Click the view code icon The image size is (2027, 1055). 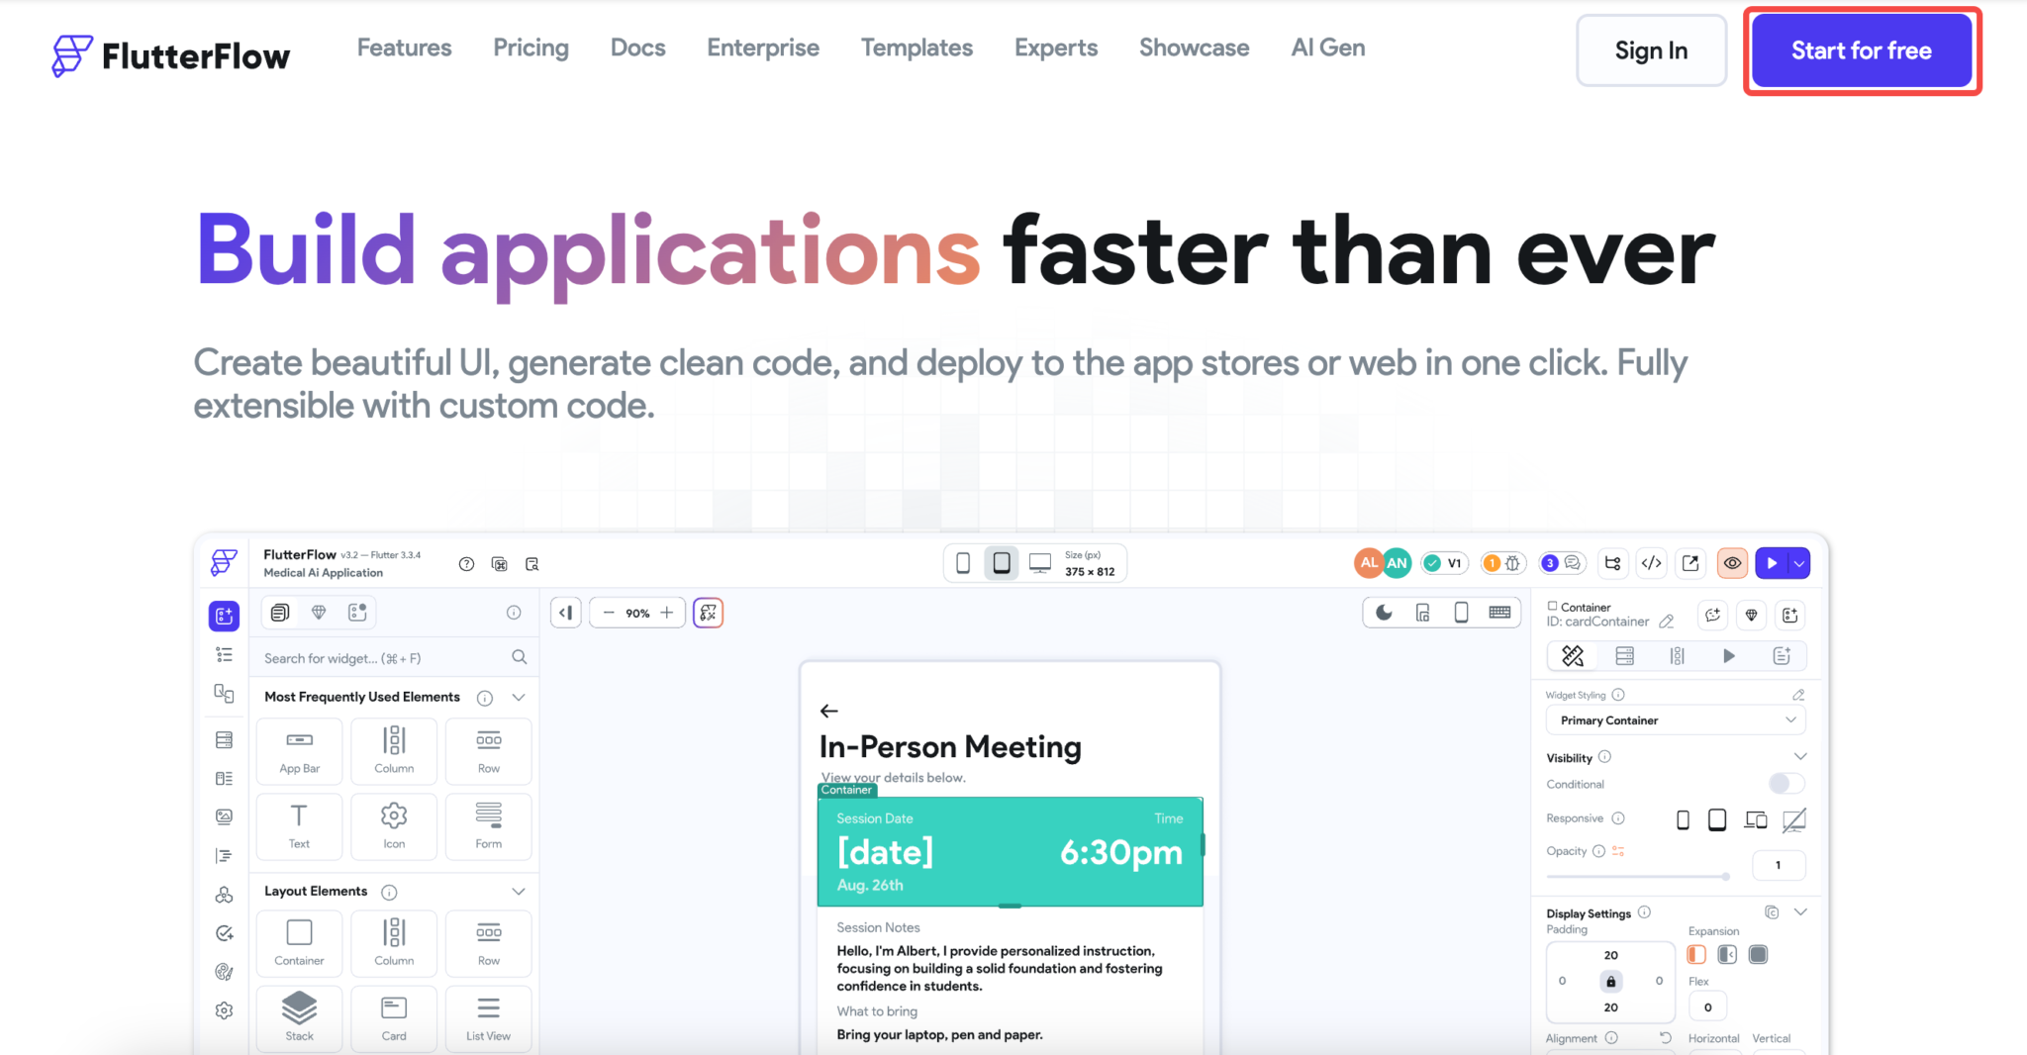click(x=1651, y=563)
